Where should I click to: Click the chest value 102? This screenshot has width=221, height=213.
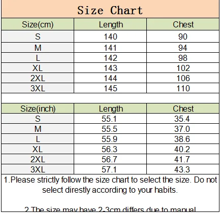point(183,68)
